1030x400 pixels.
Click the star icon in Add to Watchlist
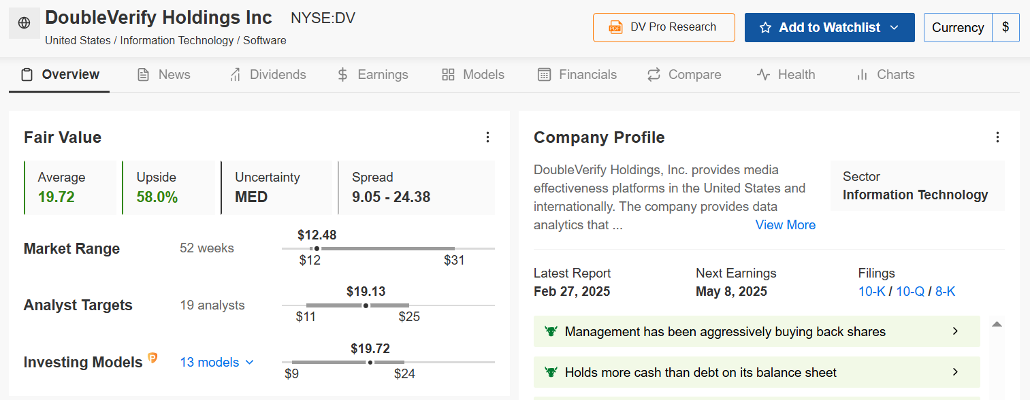coord(765,28)
